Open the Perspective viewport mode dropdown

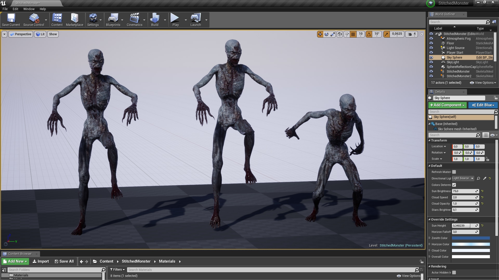21,34
